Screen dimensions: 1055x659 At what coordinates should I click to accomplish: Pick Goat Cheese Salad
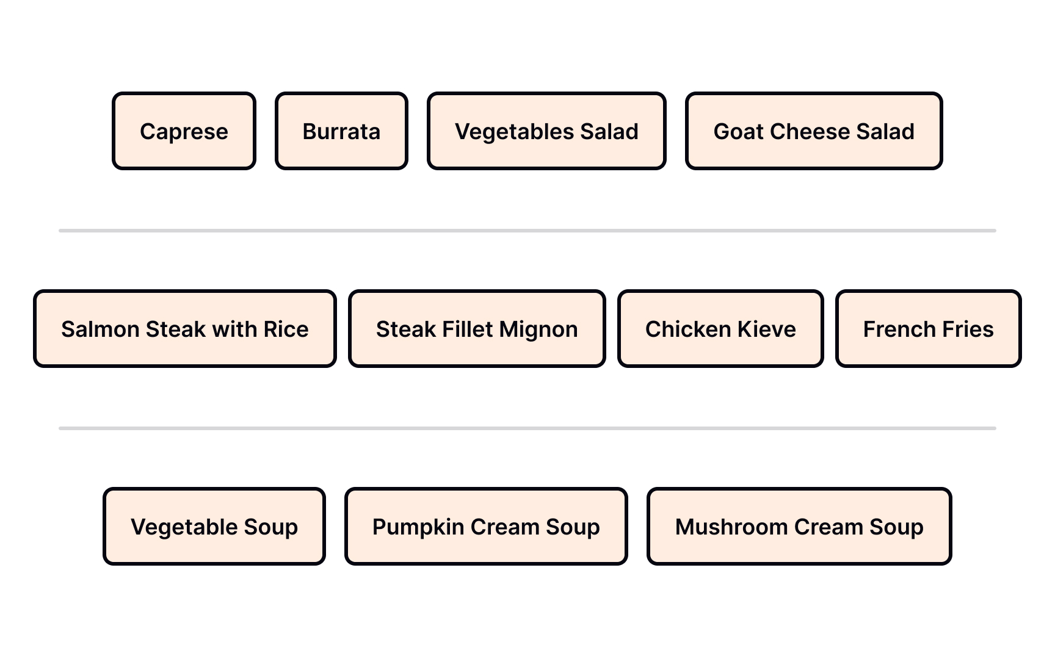click(x=814, y=131)
